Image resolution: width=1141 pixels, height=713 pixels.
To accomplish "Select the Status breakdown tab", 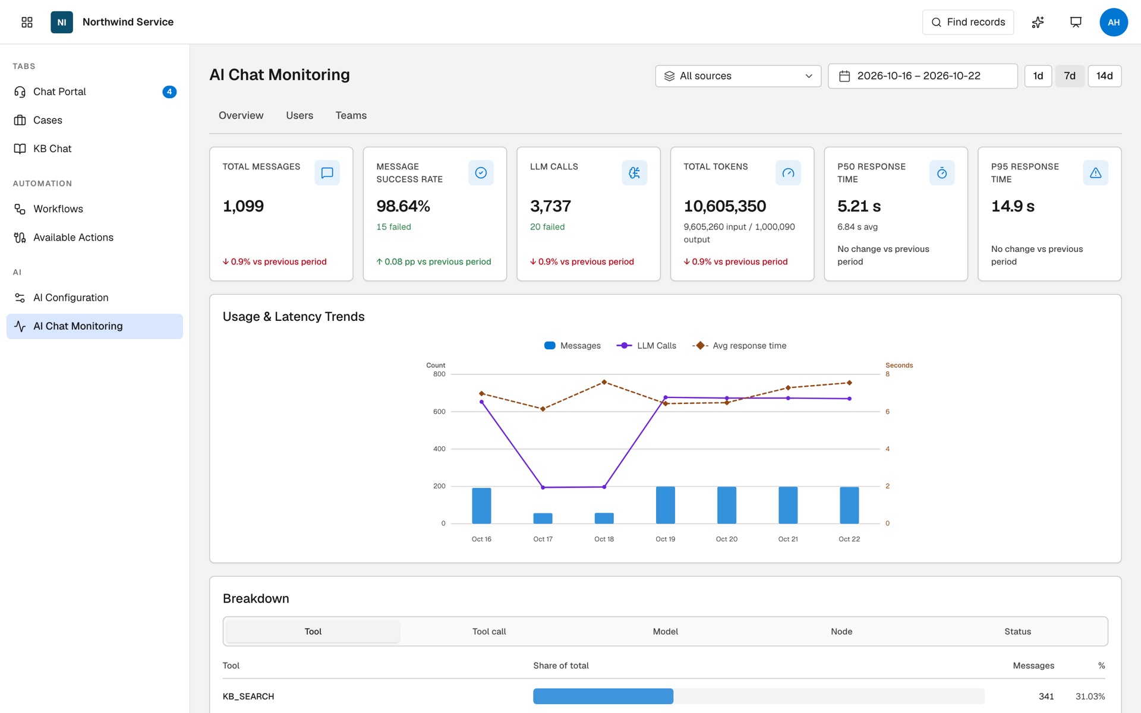I will pyautogui.click(x=1018, y=632).
